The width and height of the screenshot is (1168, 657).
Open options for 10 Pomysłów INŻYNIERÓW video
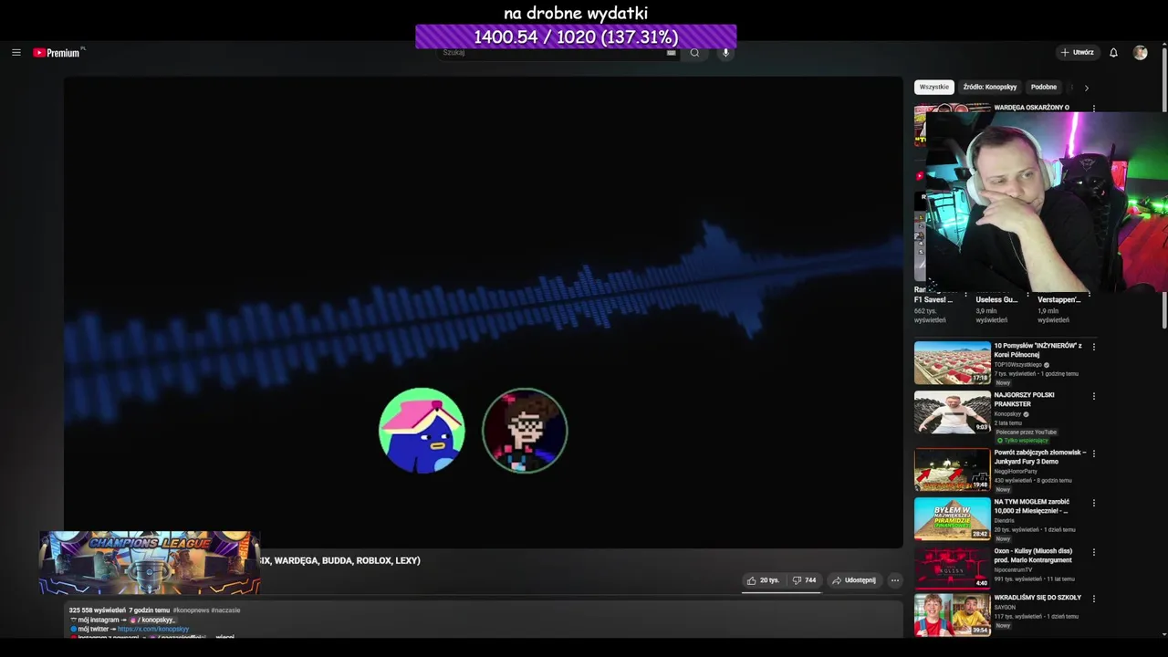click(1094, 347)
